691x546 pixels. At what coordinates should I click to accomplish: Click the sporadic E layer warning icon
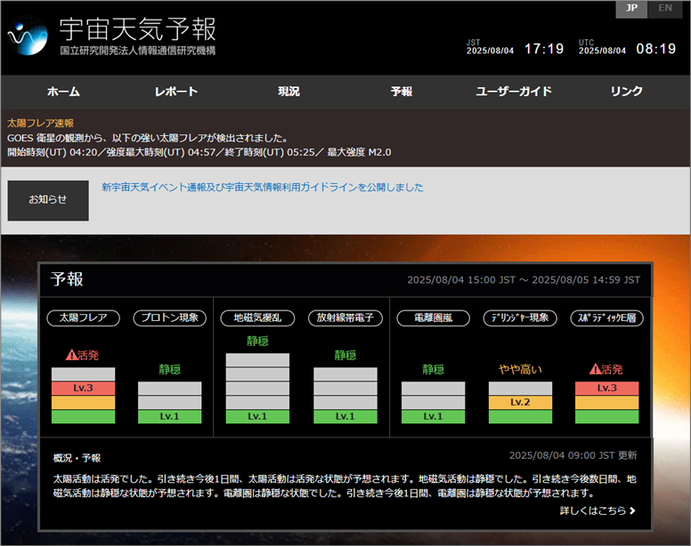[596, 369]
